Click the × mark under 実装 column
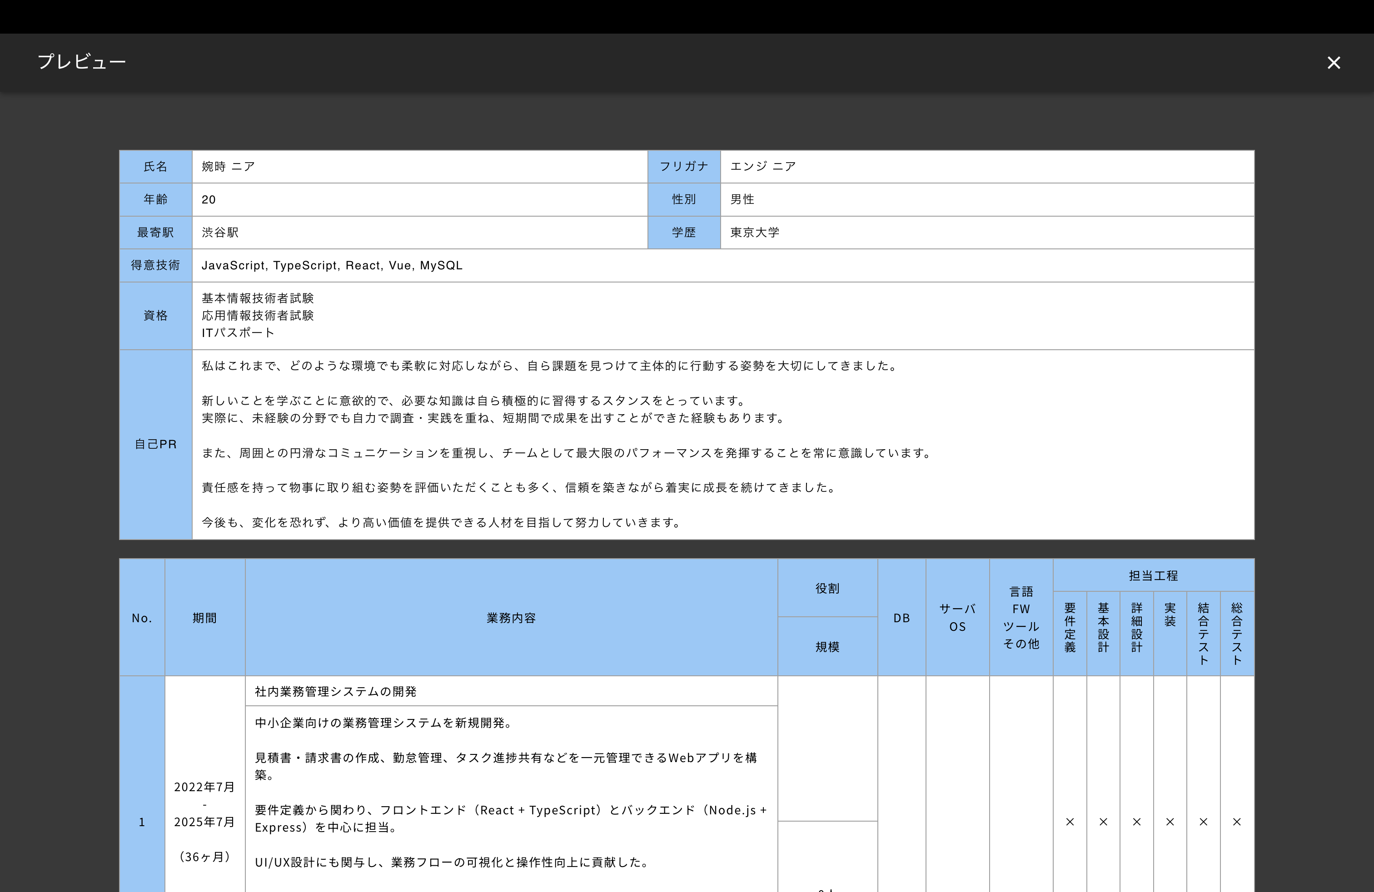 (x=1170, y=822)
